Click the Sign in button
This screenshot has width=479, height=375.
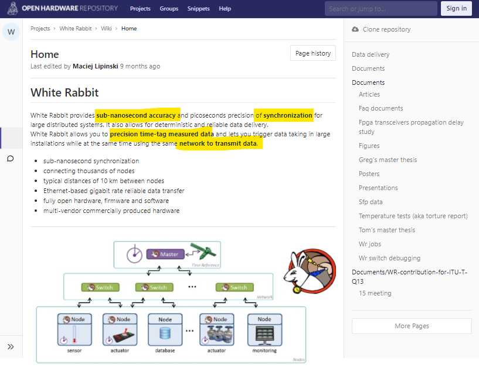456,9
